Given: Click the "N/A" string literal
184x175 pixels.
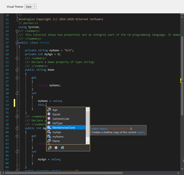Looking at the screenshot, I should [68, 50].
